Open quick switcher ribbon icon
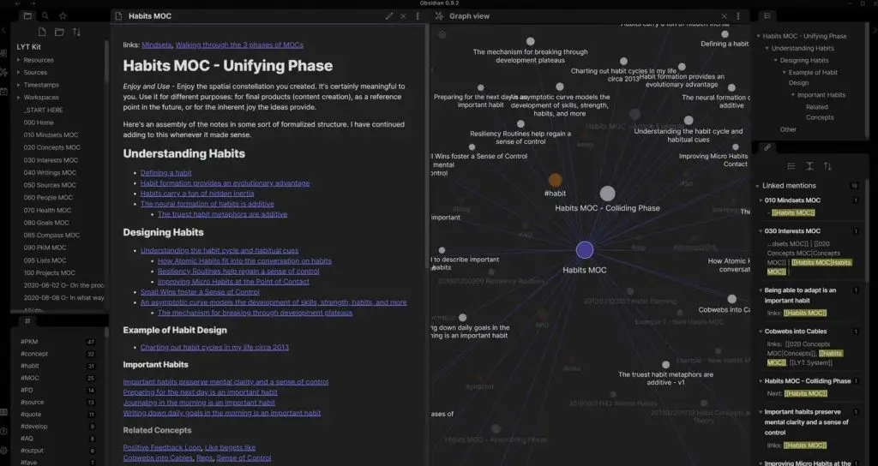The height and width of the screenshot is (466, 878). coord(4,53)
